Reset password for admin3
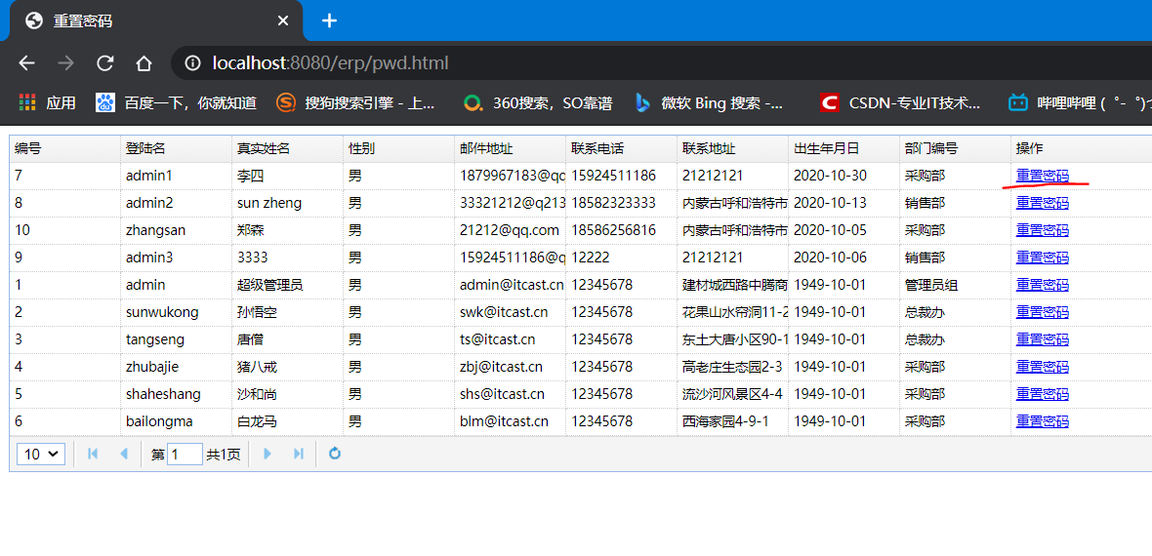 pyautogui.click(x=1042, y=258)
